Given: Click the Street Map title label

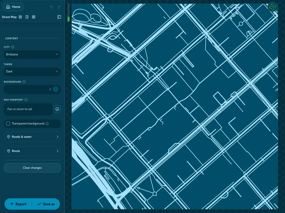Looking at the screenshot, I should pyautogui.click(x=9, y=17).
